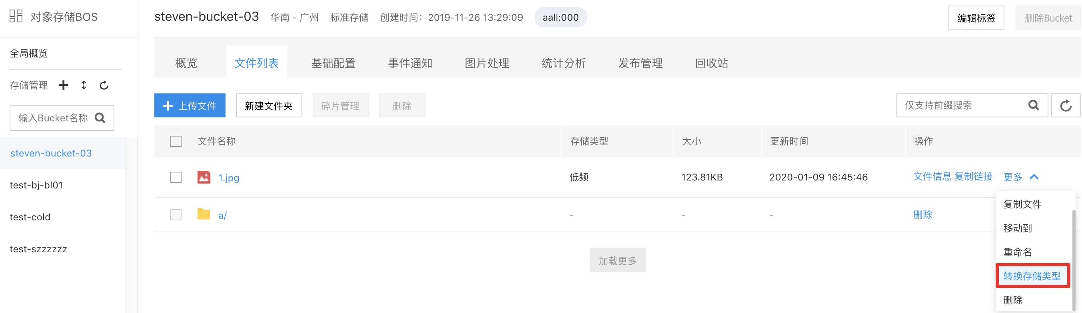Check the box for 1.jpg
This screenshot has height=313, width=1082.
tap(176, 177)
